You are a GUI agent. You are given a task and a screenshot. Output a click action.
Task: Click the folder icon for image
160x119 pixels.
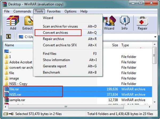pyautogui.click(x=6, y=78)
